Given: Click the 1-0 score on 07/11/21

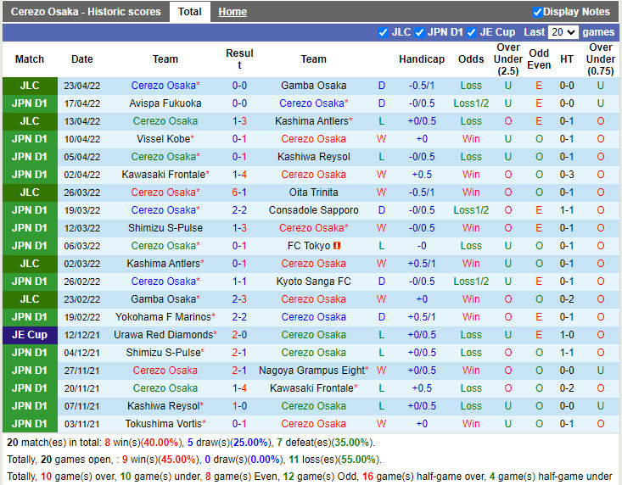Looking at the screenshot, I should pos(239,406).
